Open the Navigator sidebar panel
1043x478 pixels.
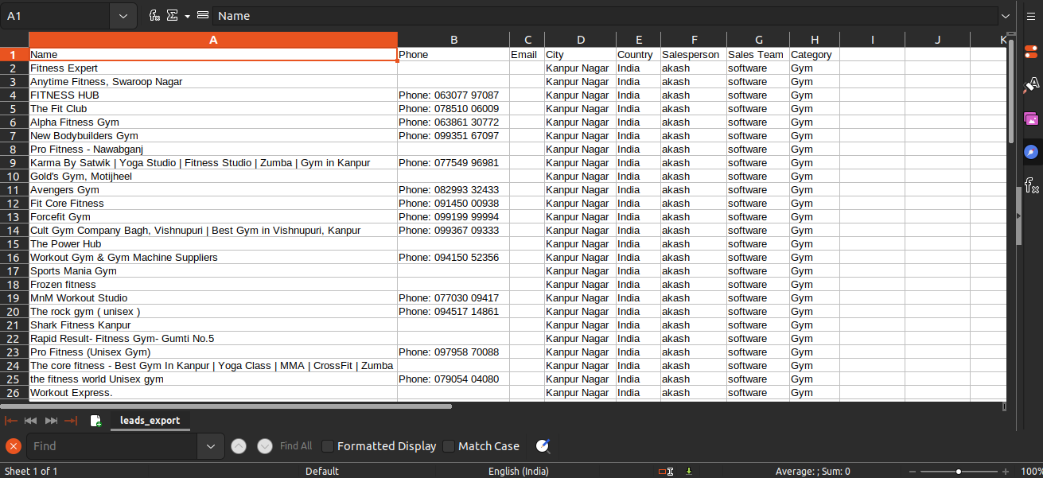coord(1030,151)
